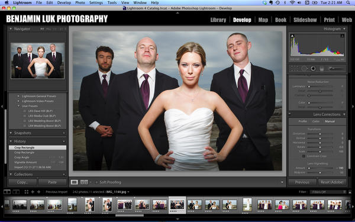355x222 pixels.
Task: Enable Soft Proofing checkbox
Action: click(x=96, y=182)
